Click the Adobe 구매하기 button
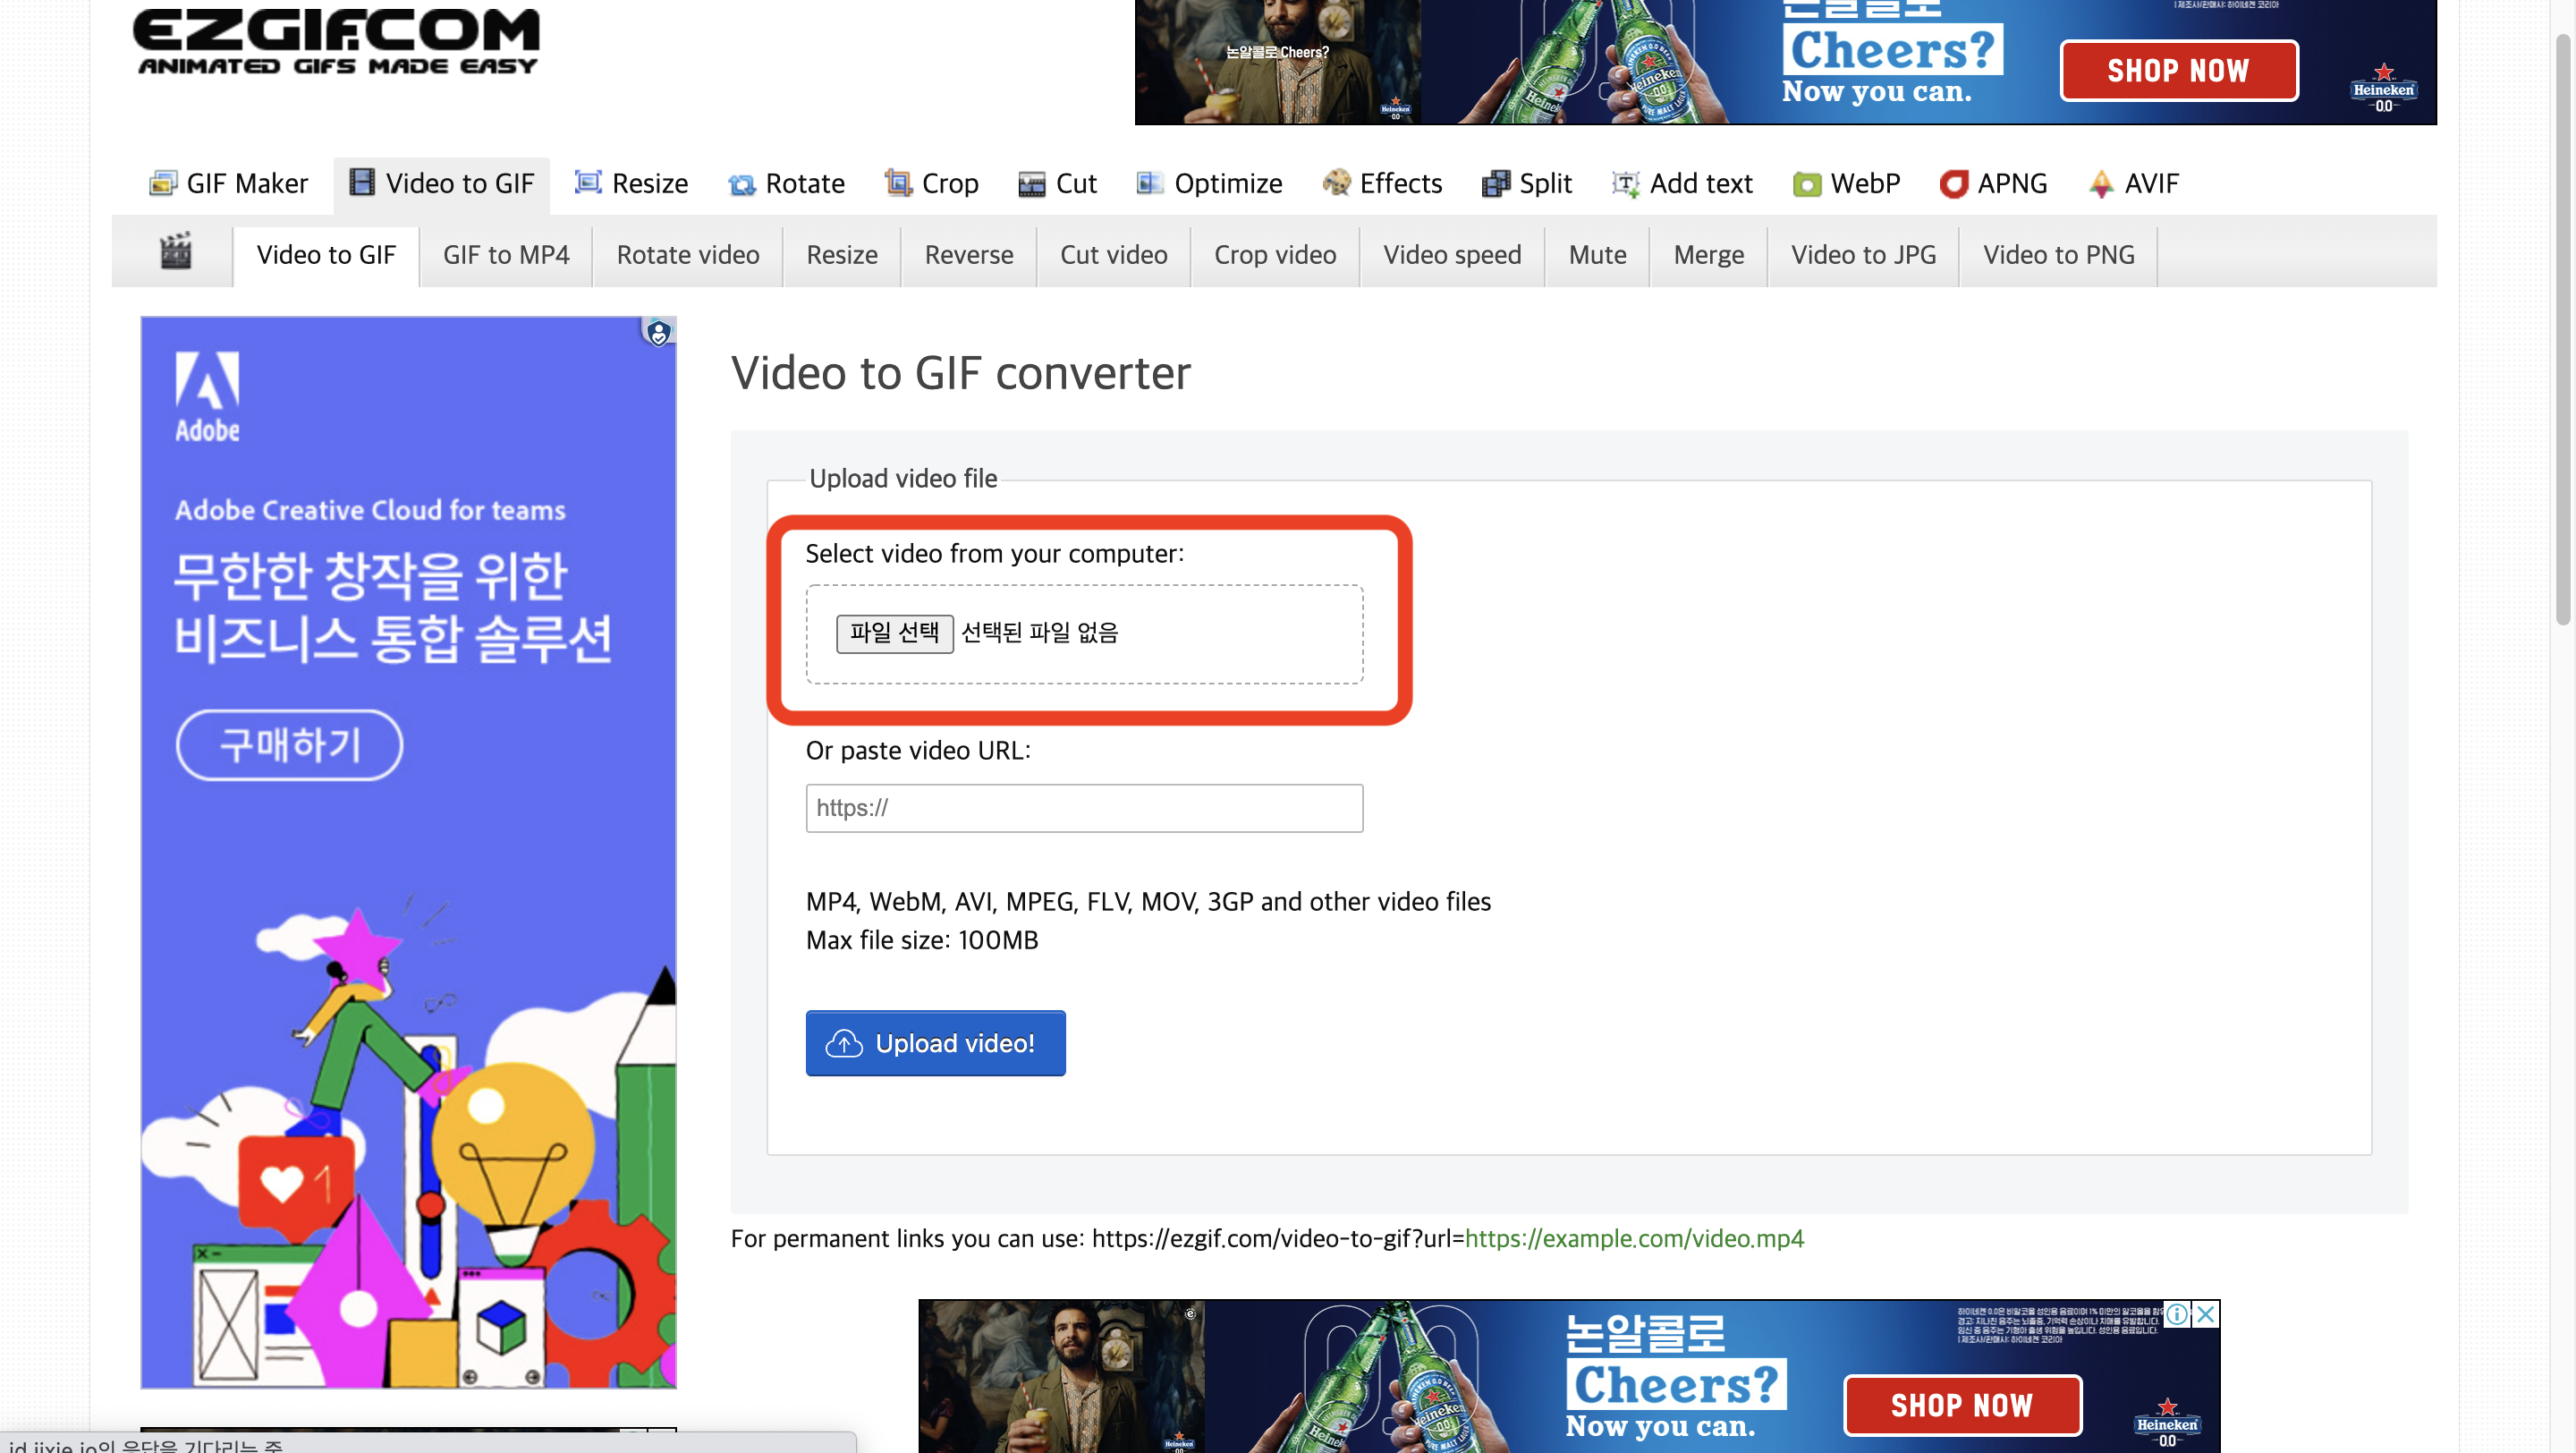Viewport: 2576px width, 1453px height. click(290, 745)
